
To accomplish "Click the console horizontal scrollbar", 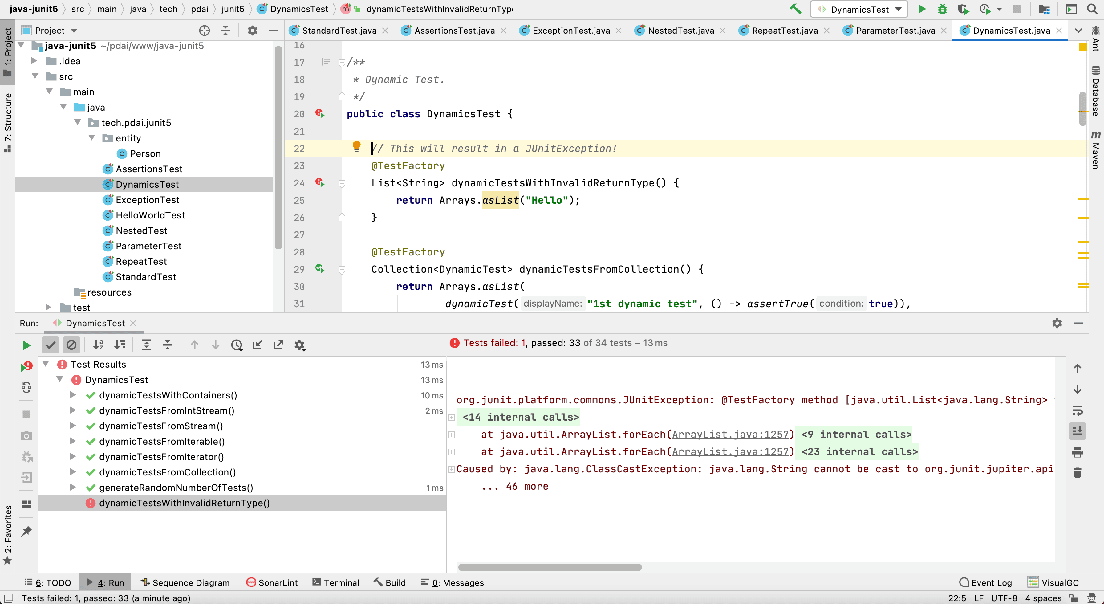I will click(x=550, y=567).
